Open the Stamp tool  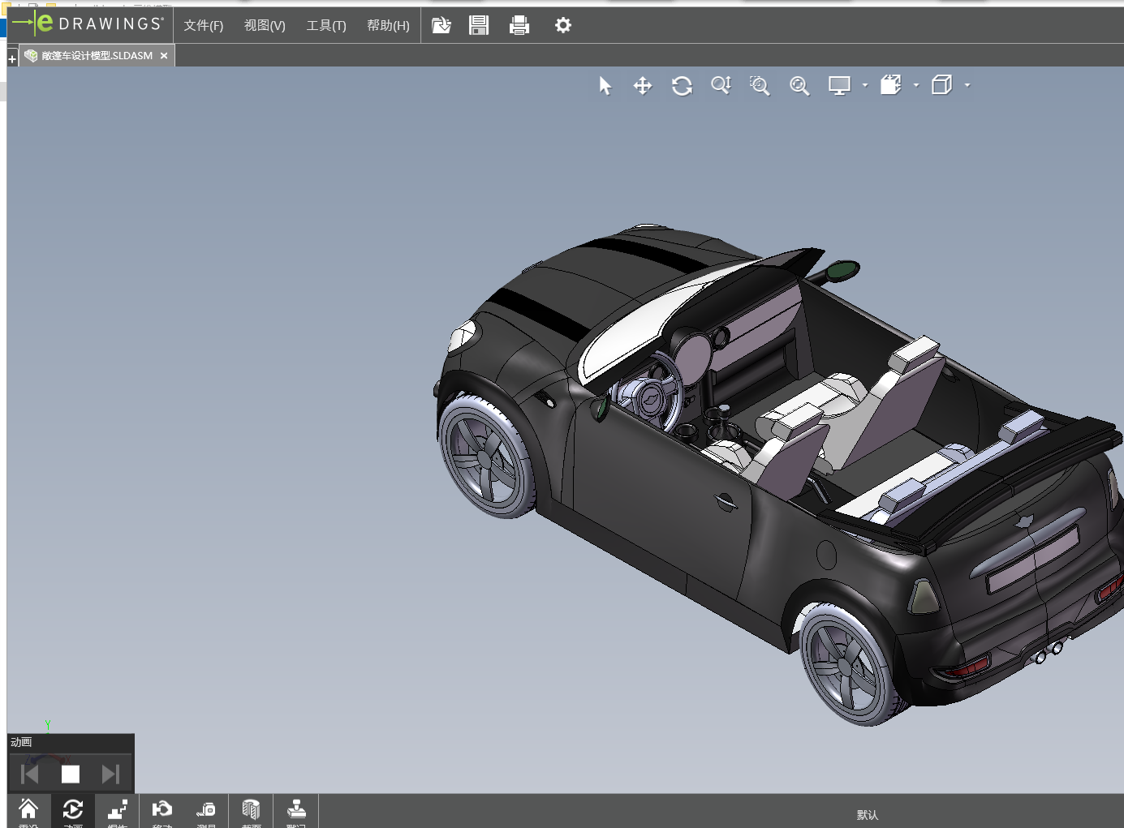click(x=296, y=810)
